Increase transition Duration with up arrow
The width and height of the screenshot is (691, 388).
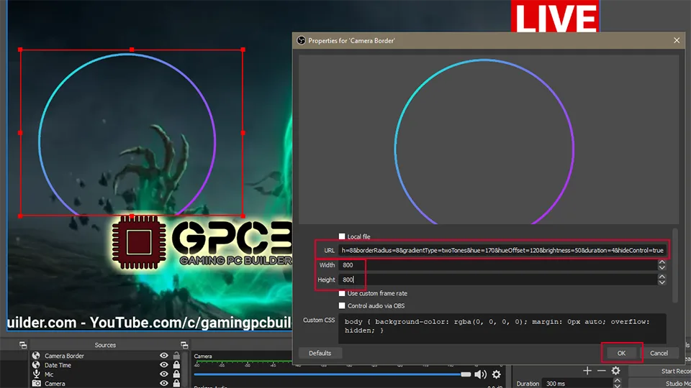point(618,381)
